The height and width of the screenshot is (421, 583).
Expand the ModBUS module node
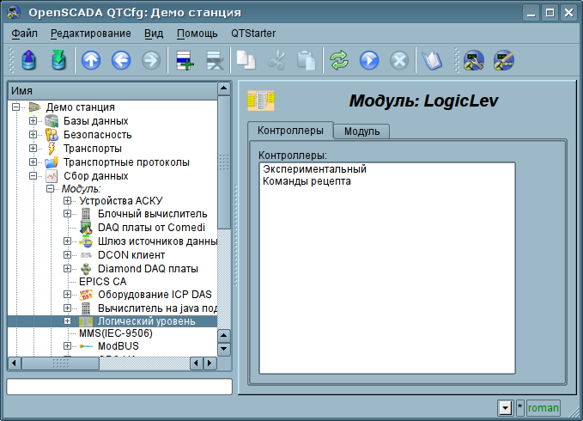pyautogui.click(x=67, y=346)
